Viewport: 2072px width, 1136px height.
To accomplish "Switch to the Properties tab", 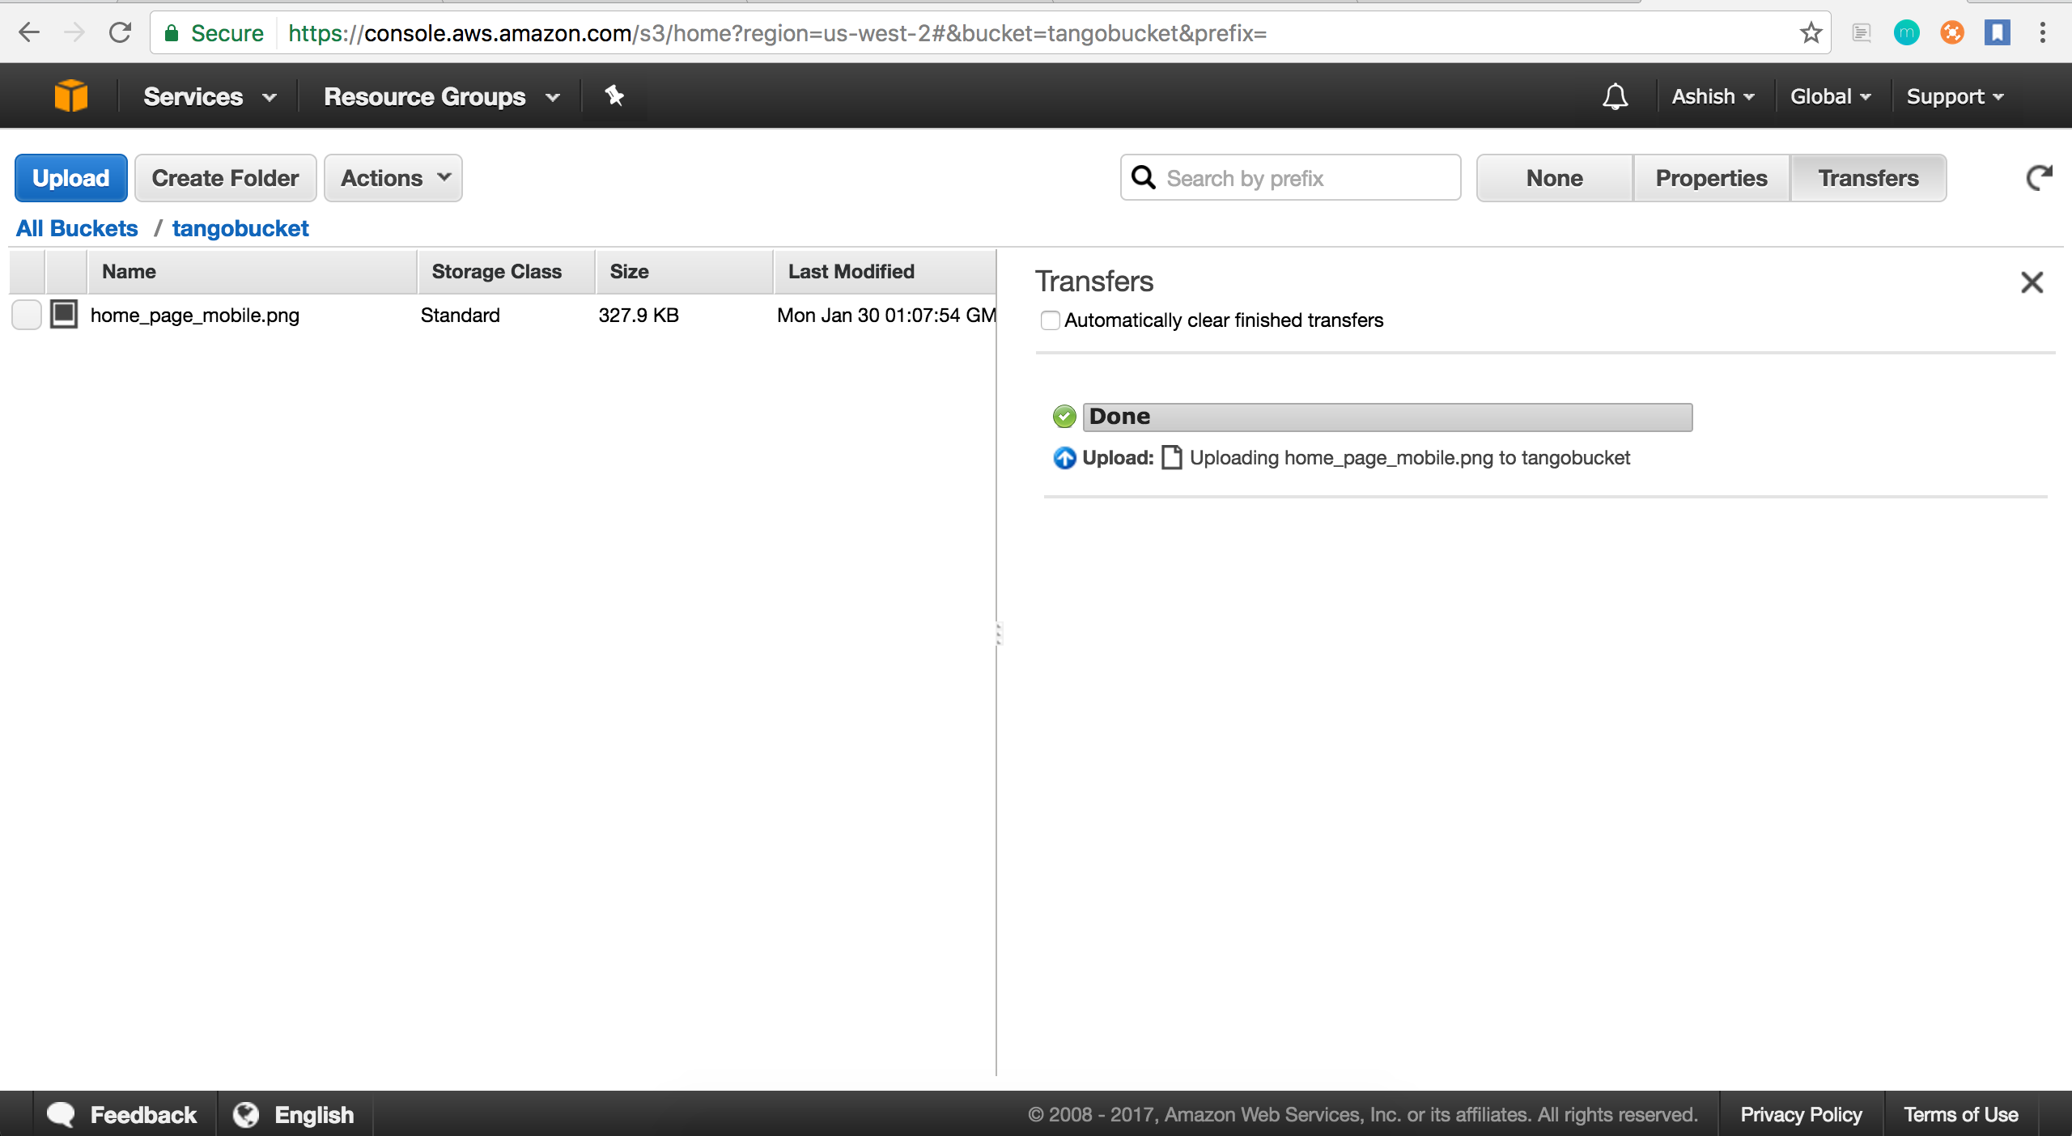I will tap(1711, 178).
